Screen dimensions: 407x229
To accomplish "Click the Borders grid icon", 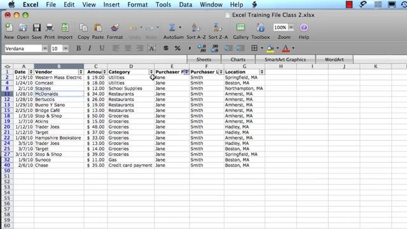I will (254, 48).
